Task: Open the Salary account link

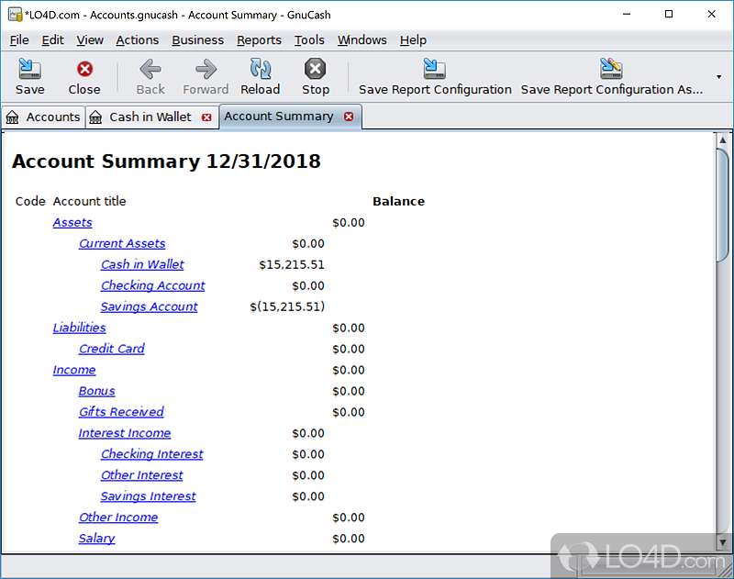Action: click(96, 539)
